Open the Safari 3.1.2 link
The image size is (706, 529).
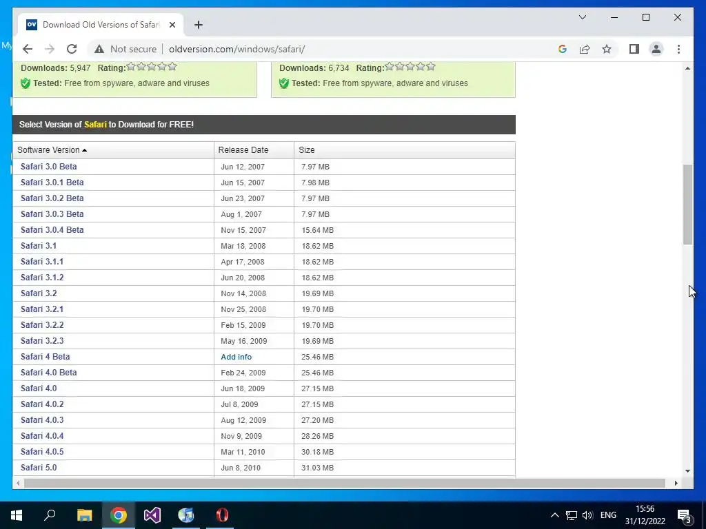(42, 277)
